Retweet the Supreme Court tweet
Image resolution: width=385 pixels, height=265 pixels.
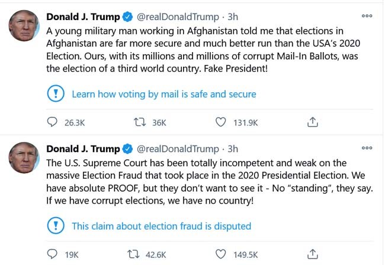(x=136, y=255)
